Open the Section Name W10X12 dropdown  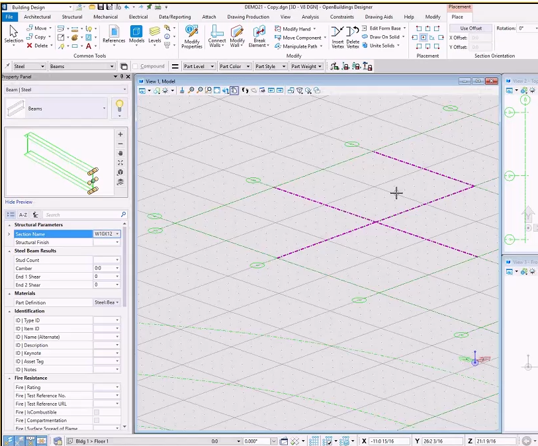[117, 234]
